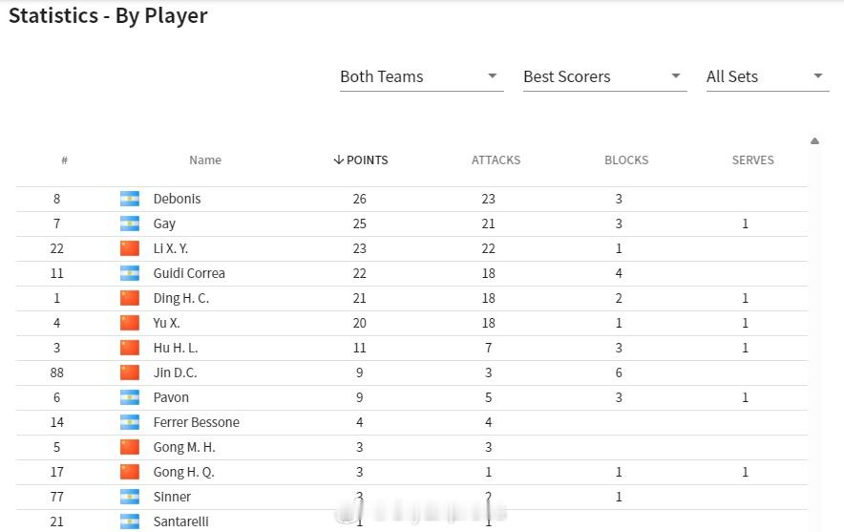Click China flag next to Li X. Y.
The height and width of the screenshot is (532, 844).
click(x=130, y=248)
